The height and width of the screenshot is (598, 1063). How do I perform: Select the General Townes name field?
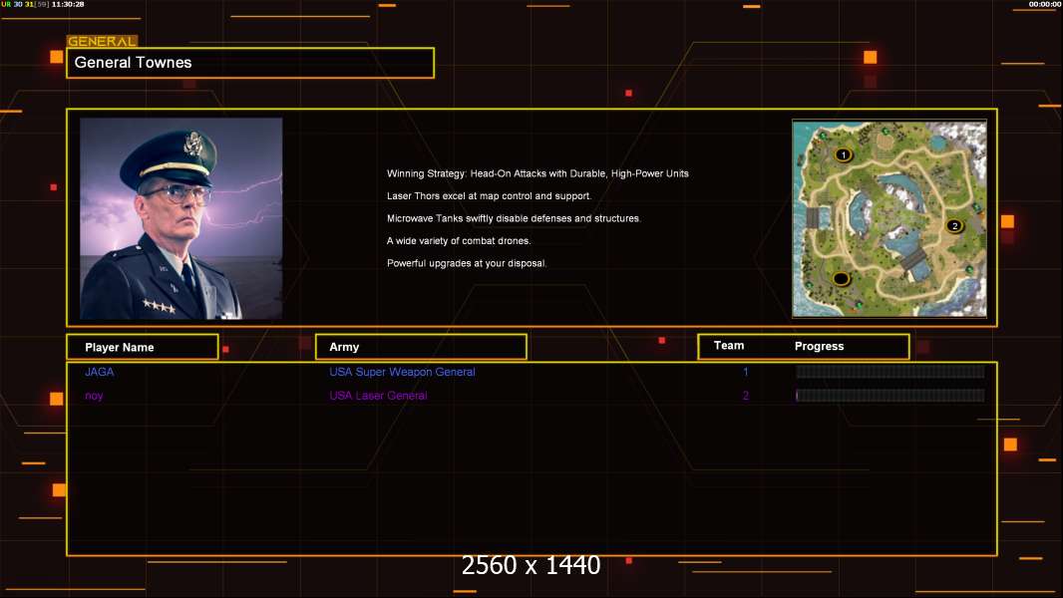tap(249, 63)
